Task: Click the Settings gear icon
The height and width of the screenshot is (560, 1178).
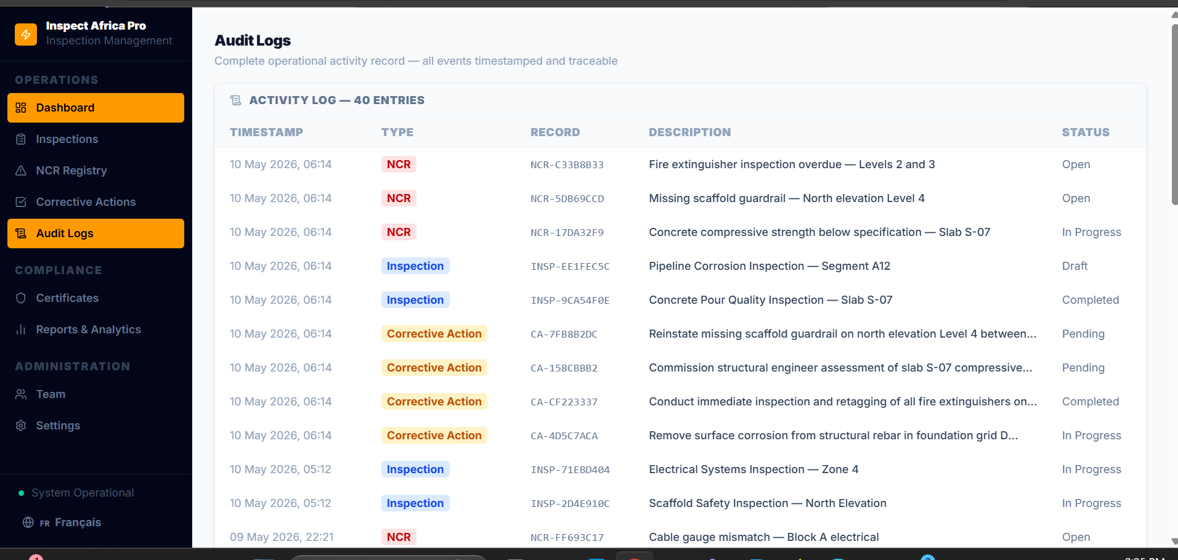Action: tap(21, 426)
